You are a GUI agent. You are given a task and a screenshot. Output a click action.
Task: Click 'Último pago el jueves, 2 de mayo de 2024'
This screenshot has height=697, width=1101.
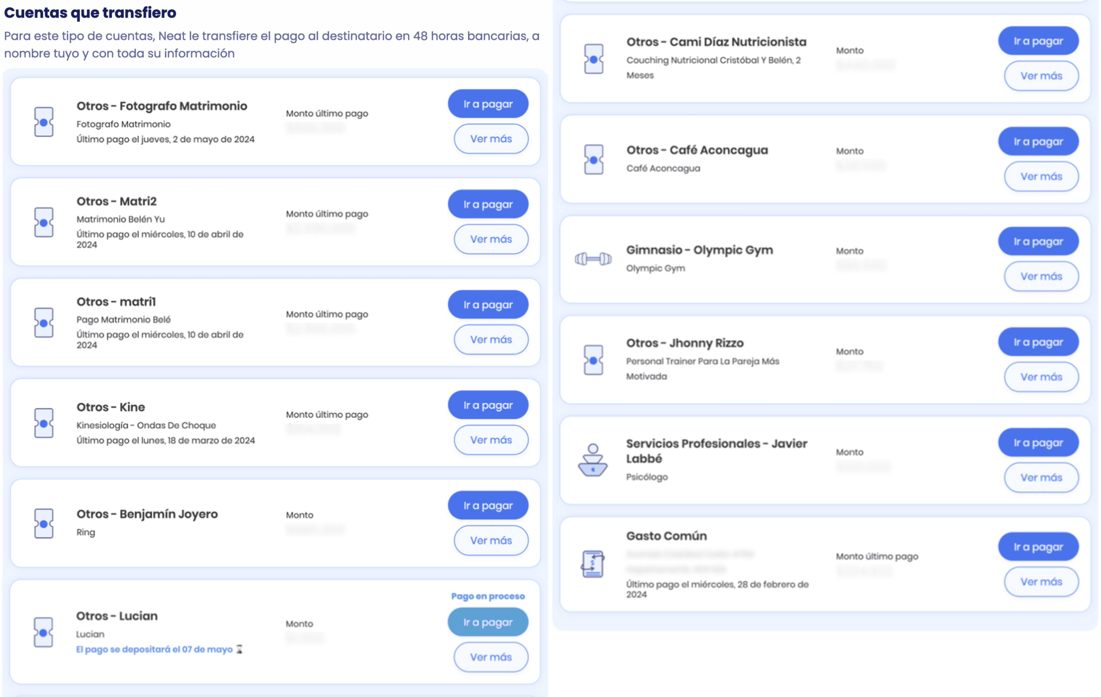pyautogui.click(x=165, y=139)
